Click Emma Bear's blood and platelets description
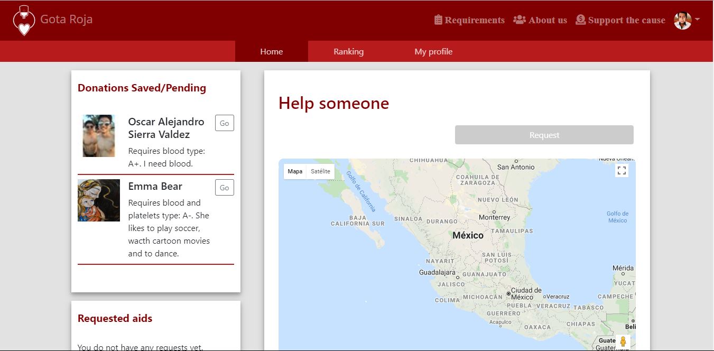Image resolution: width=714 pixels, height=351 pixels. tap(169, 228)
